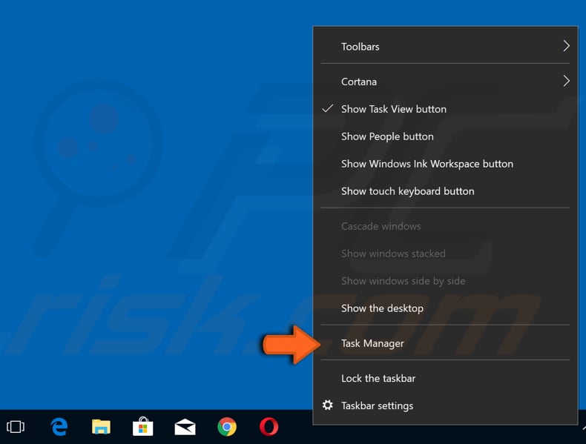Screen dimensions: 586x444
Task: Enable Show touch keyboard button
Action: tap(445, 191)
